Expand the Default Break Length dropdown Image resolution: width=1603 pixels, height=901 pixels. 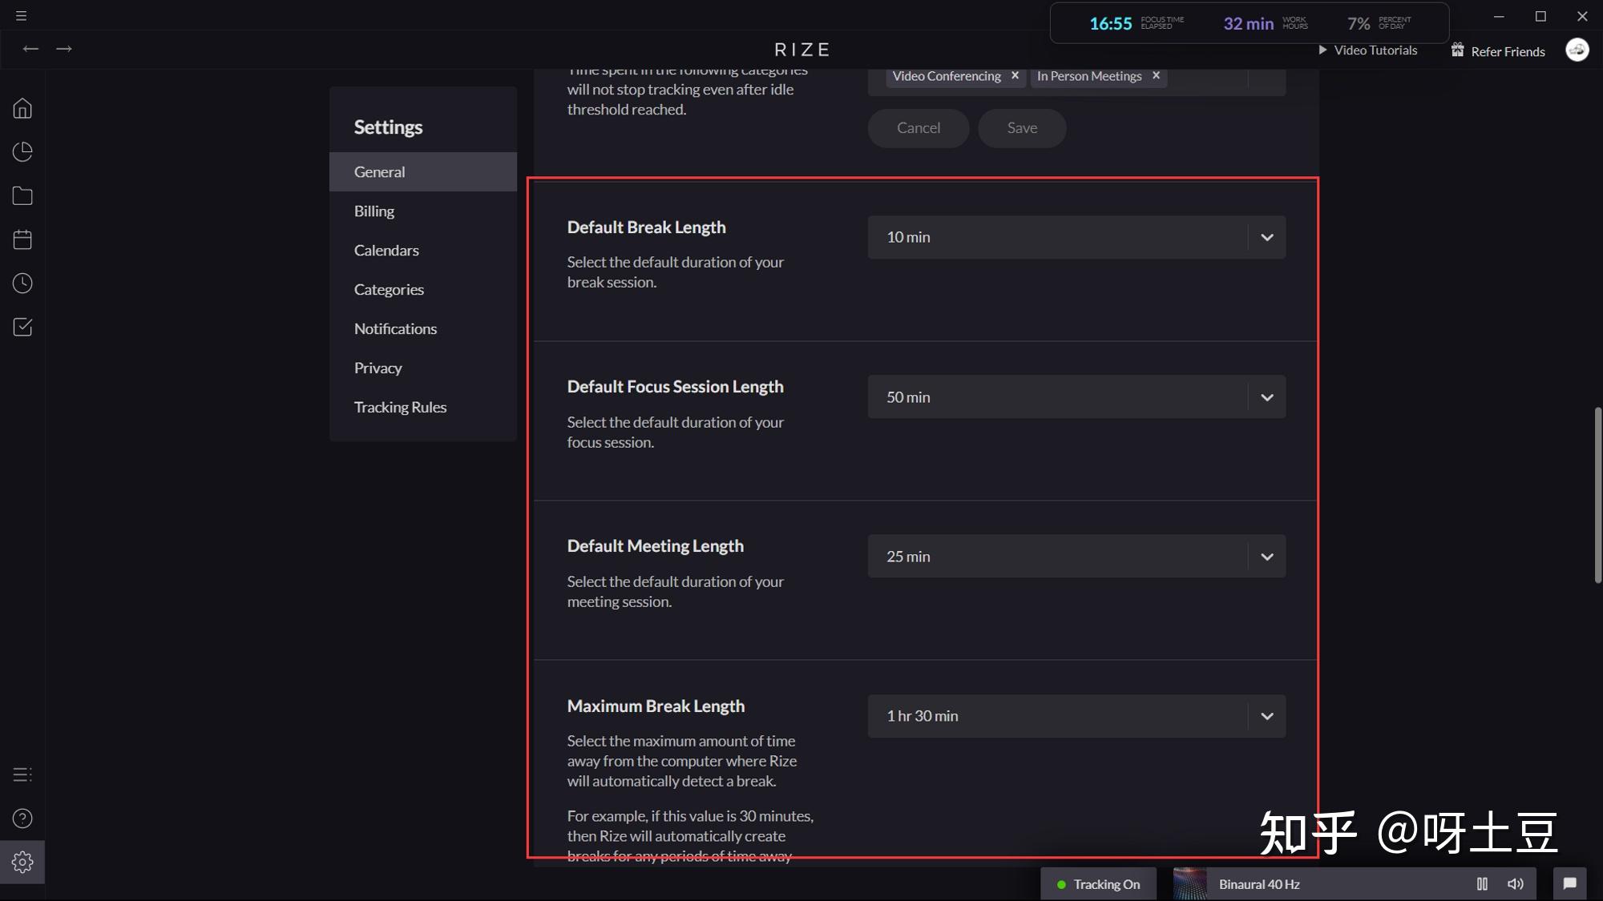[1266, 237]
